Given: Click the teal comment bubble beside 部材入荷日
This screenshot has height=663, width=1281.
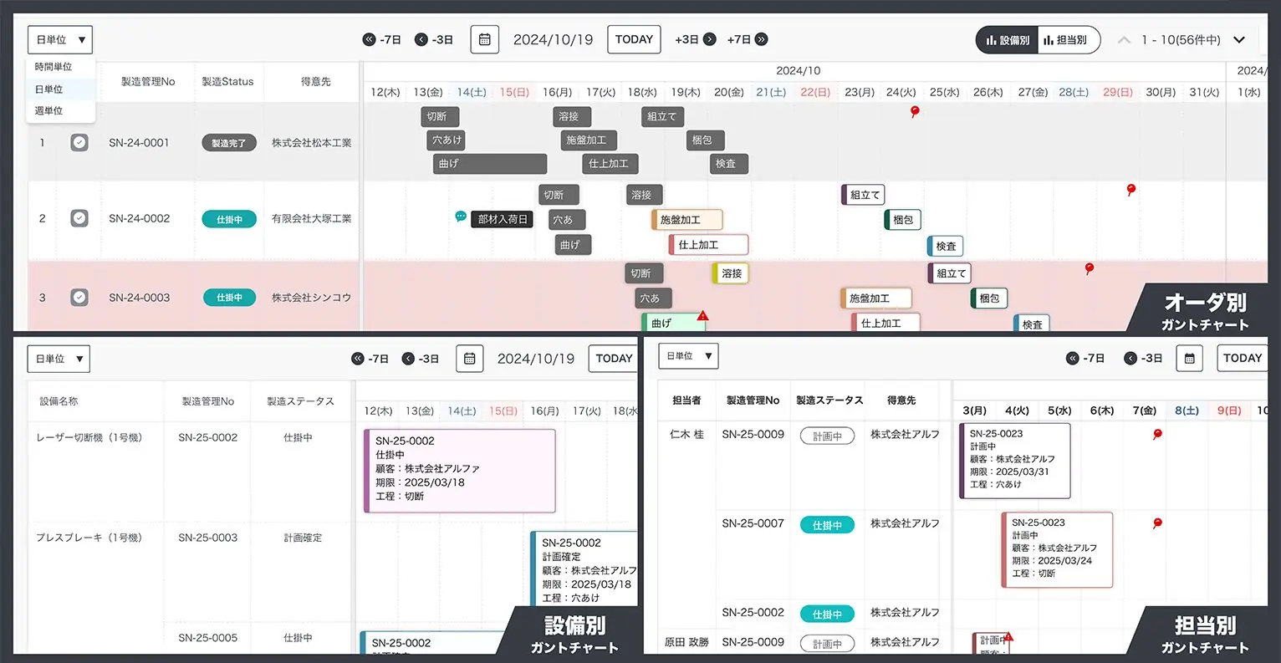Looking at the screenshot, I should tap(460, 217).
